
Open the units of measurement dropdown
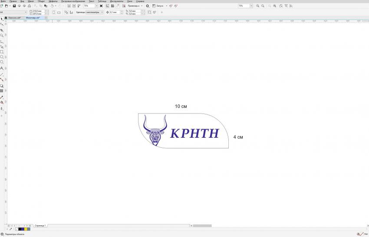(102, 12)
